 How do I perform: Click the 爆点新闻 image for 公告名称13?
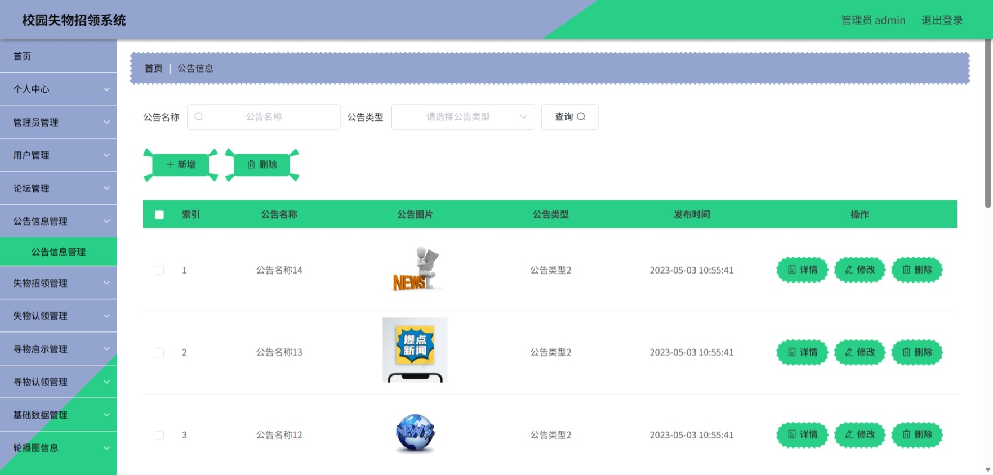tap(415, 350)
